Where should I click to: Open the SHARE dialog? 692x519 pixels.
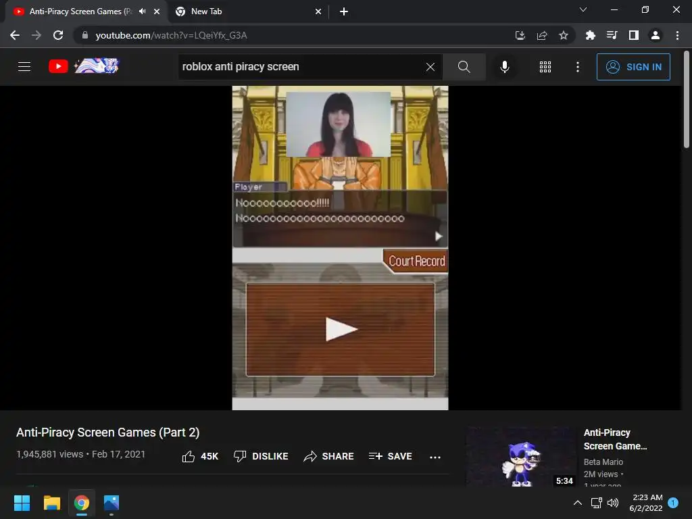(x=329, y=456)
